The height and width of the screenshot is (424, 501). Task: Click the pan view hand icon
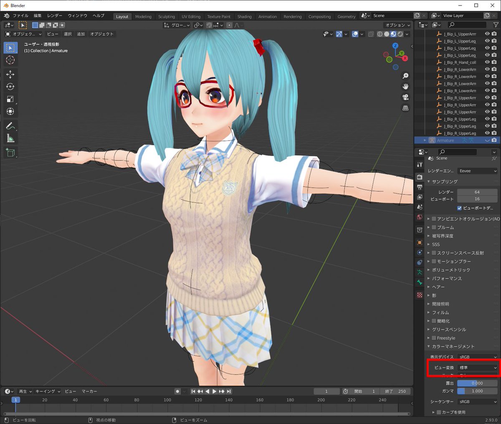(405, 87)
